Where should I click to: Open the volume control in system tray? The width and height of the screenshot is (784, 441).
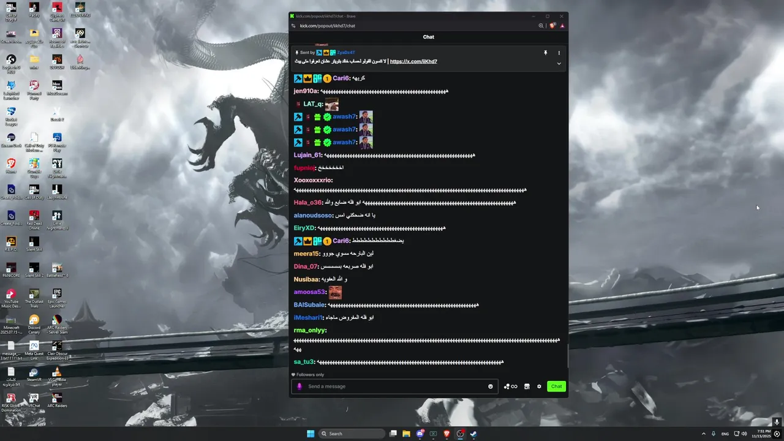click(x=744, y=434)
